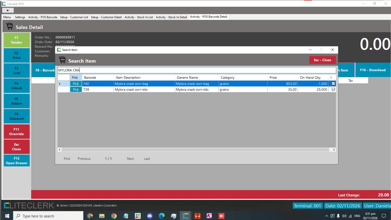
Task: Expand the hidden system tray icons chevron
Action: click(326, 216)
